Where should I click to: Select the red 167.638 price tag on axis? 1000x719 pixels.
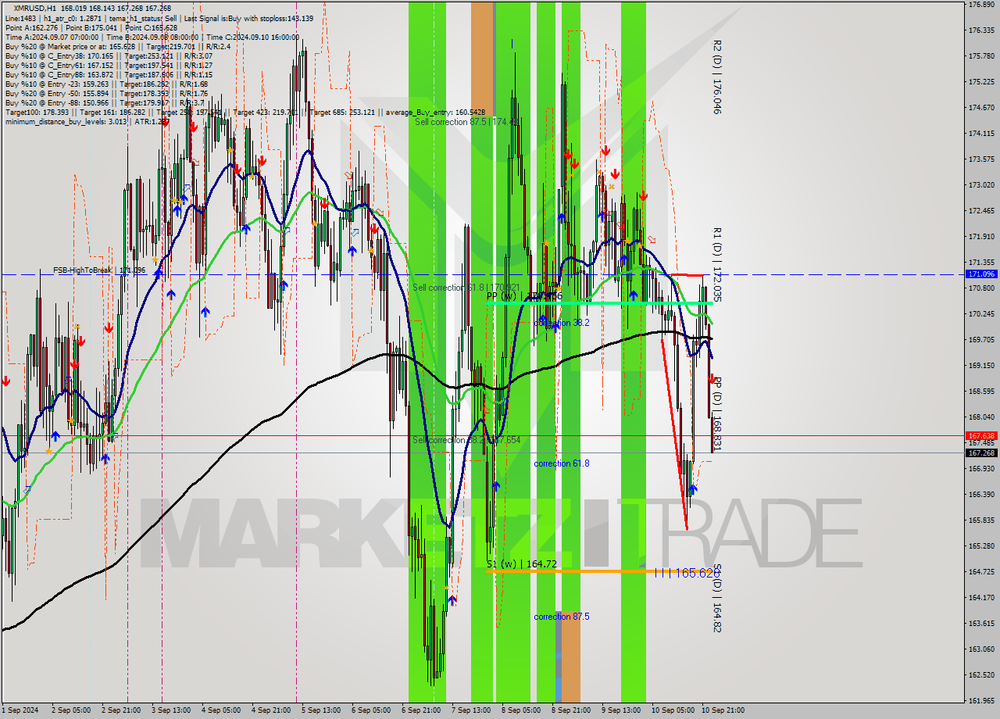[981, 435]
